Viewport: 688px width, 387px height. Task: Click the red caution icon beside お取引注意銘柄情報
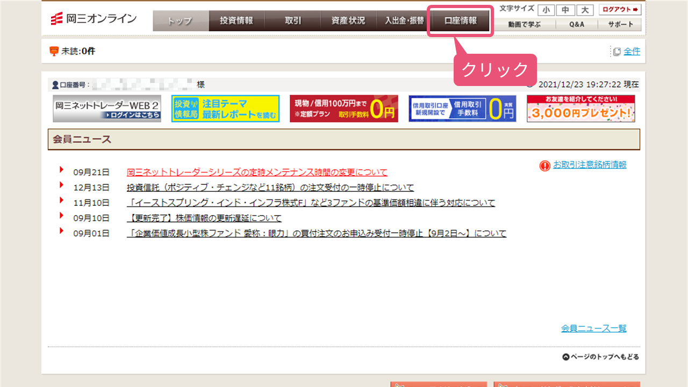point(544,166)
